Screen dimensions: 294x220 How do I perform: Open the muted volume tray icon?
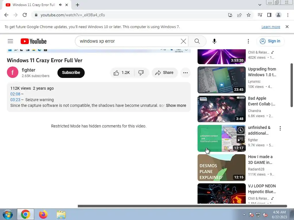coord(265,215)
